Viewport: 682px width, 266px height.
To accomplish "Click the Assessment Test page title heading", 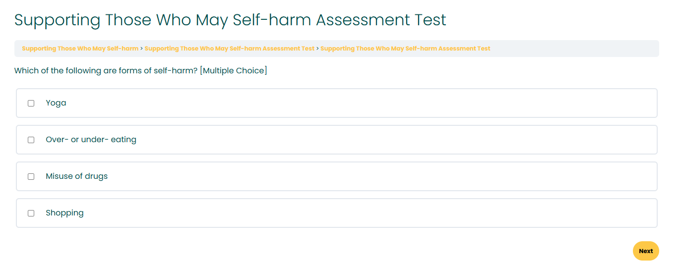I will 230,20.
